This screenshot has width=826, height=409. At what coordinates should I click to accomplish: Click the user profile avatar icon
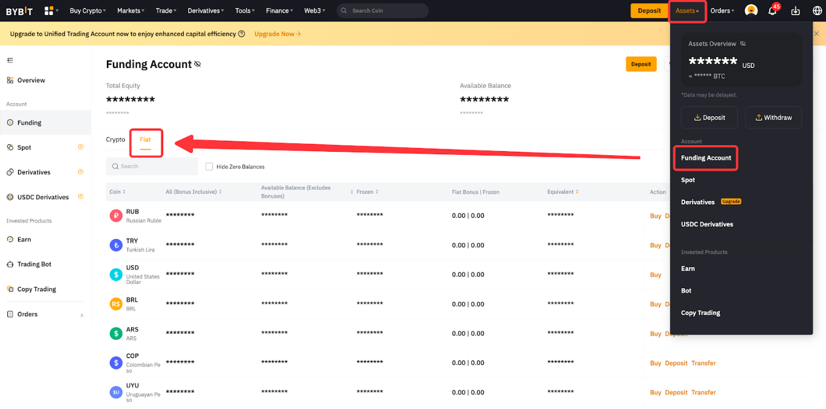click(x=751, y=11)
